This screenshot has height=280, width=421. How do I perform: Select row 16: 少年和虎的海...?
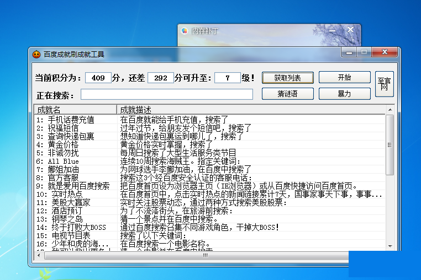pos(210,244)
